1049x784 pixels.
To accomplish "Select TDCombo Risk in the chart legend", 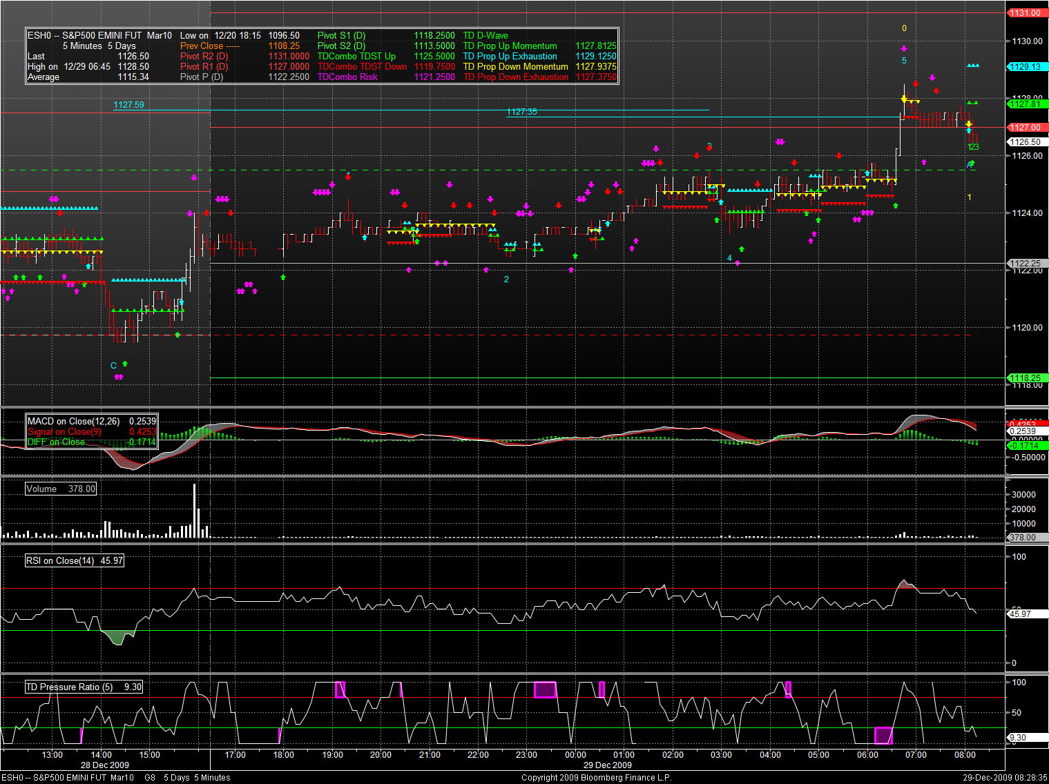I will [x=347, y=77].
